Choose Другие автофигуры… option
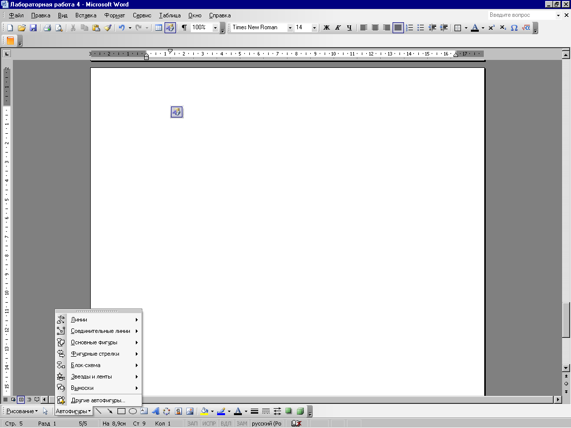571x428 pixels. click(x=98, y=400)
